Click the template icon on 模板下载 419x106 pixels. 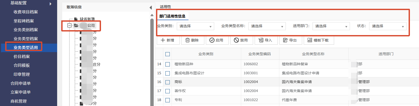[x=310, y=40]
